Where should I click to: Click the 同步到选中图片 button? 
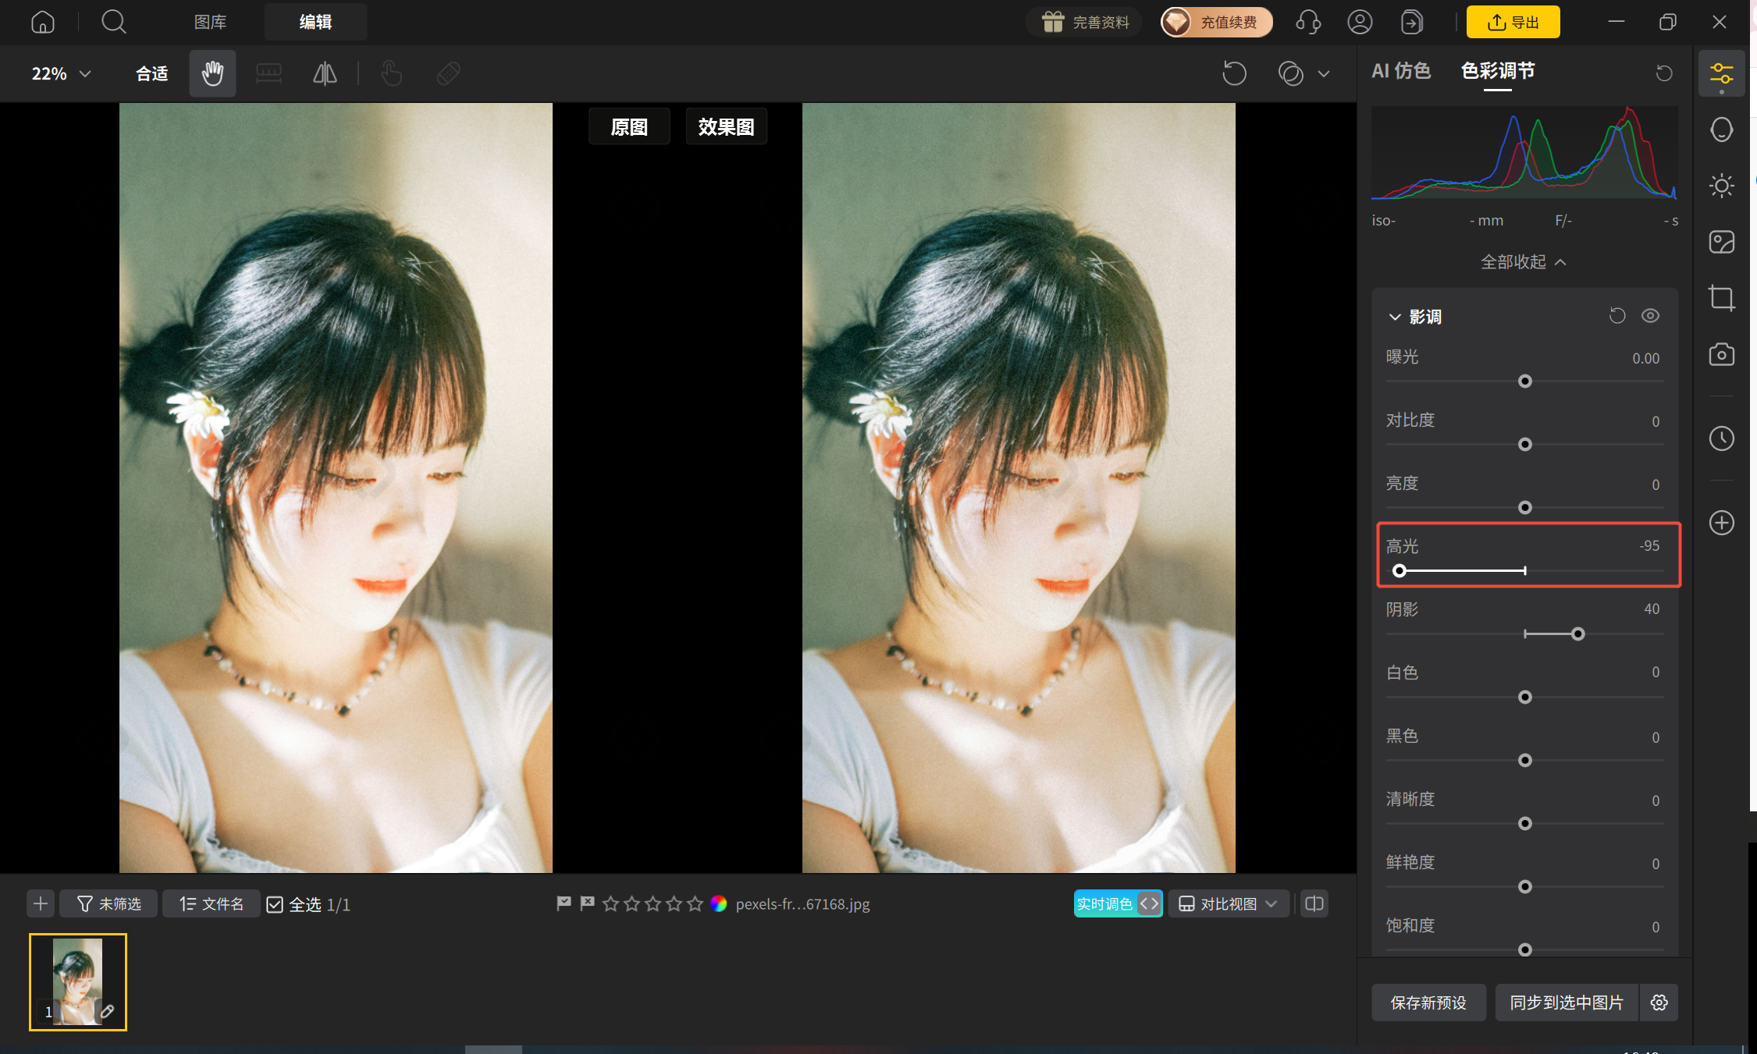tap(1566, 1003)
